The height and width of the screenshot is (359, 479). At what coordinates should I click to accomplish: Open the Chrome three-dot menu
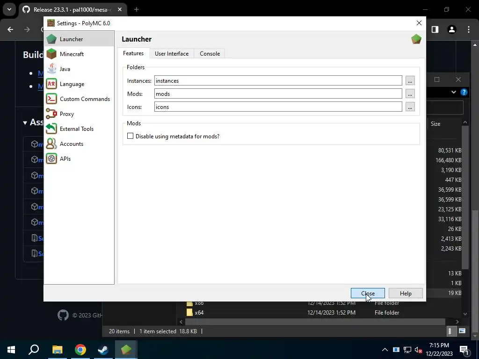(x=469, y=29)
